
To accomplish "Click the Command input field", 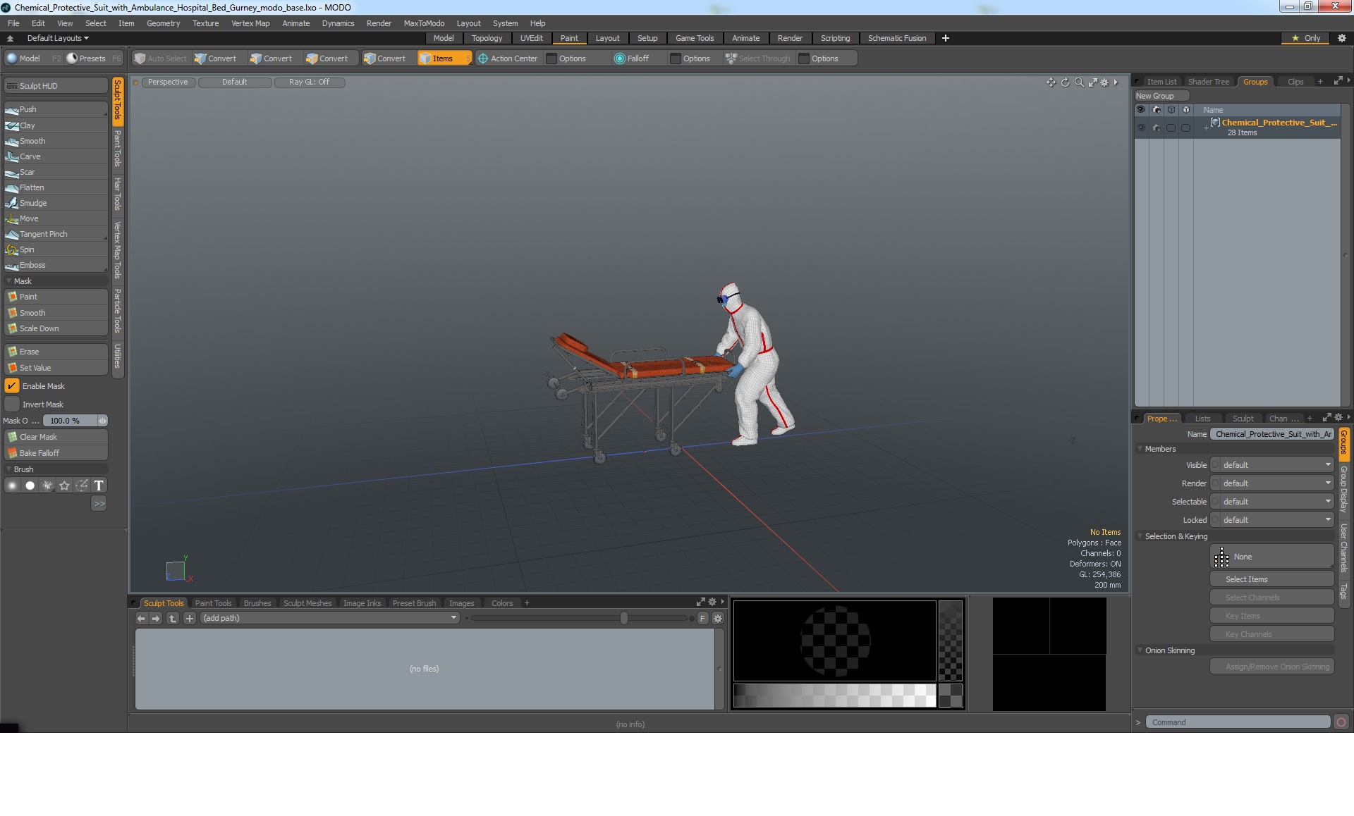I will pos(1237,722).
